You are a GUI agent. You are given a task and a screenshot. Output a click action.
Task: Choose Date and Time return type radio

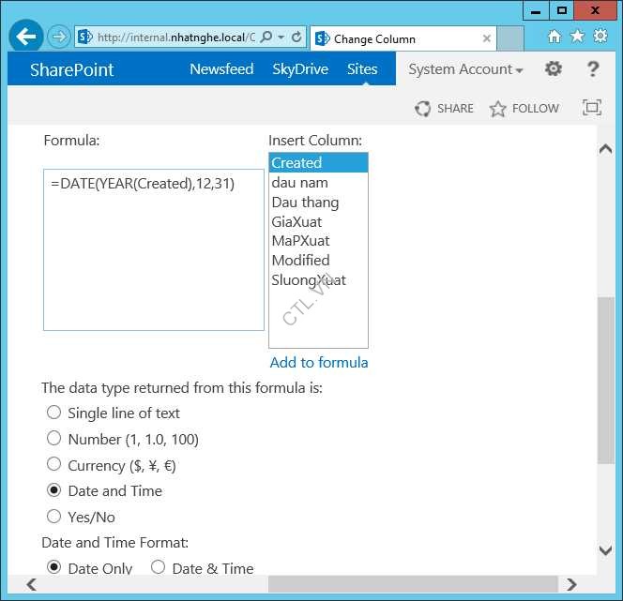click(x=53, y=490)
